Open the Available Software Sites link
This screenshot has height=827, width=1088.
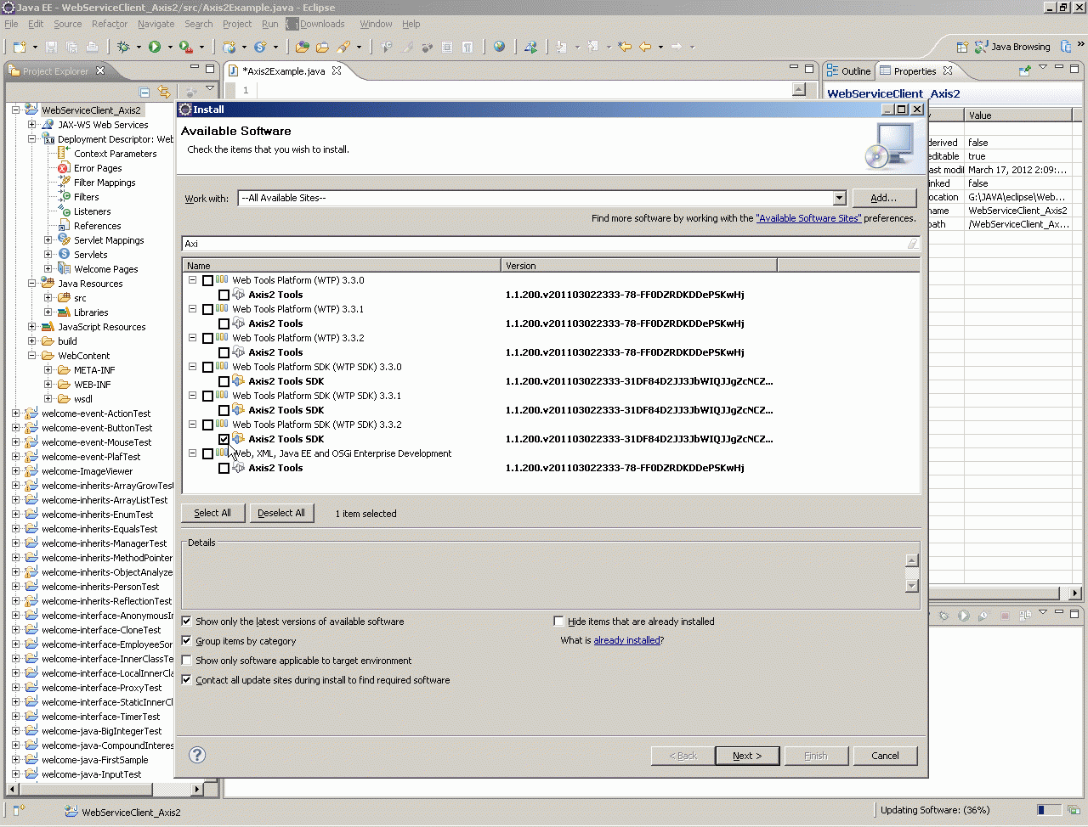click(808, 218)
